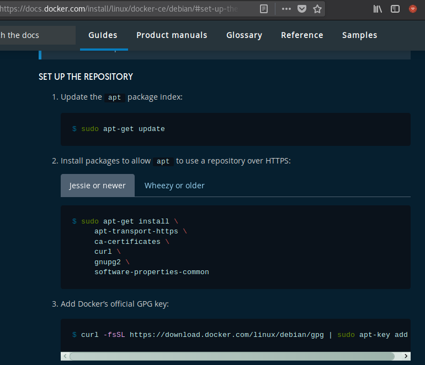The height and width of the screenshot is (365, 425).
Task: Click 'apt-transport-https' in code block
Action: (x=136, y=231)
